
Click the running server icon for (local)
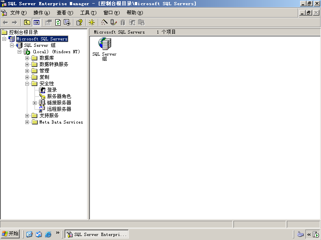[x=27, y=52]
